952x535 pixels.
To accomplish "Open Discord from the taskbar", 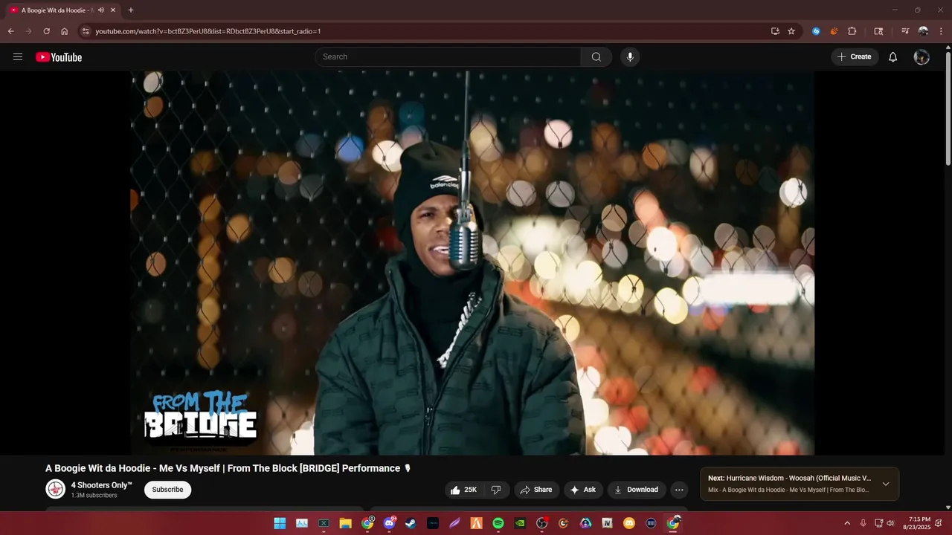I will point(389,523).
